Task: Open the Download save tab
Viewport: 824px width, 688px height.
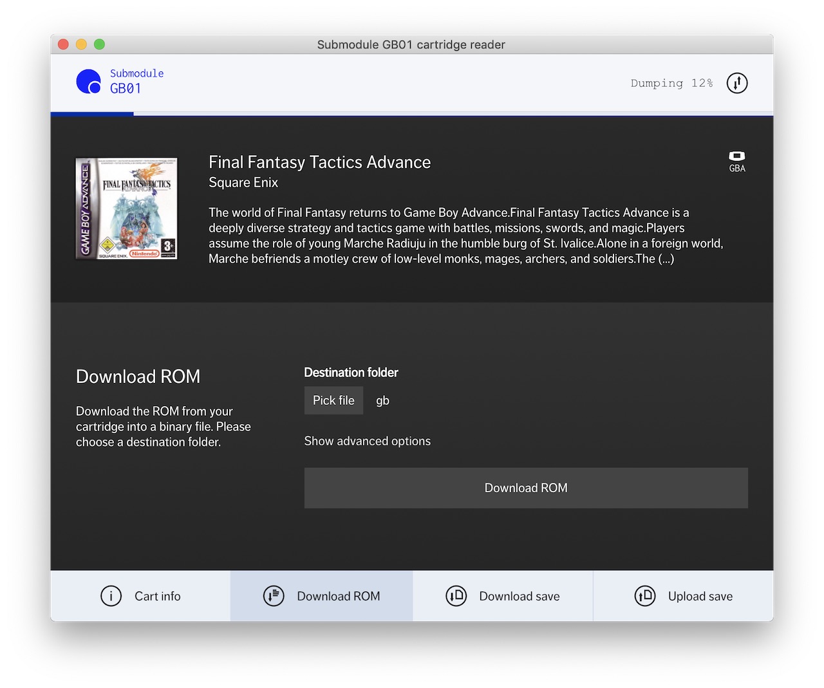Action: [x=503, y=596]
